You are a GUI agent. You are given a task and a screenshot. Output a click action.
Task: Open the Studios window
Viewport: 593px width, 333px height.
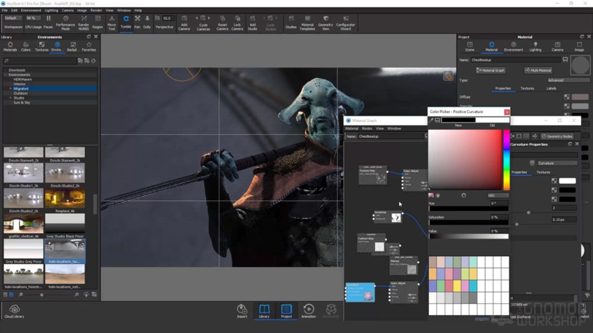291,22
